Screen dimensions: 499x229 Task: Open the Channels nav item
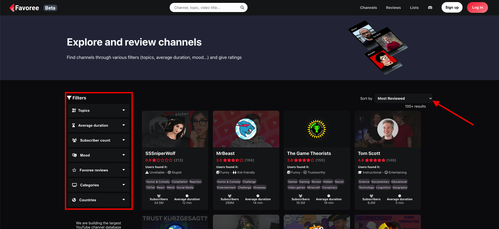[x=368, y=8]
